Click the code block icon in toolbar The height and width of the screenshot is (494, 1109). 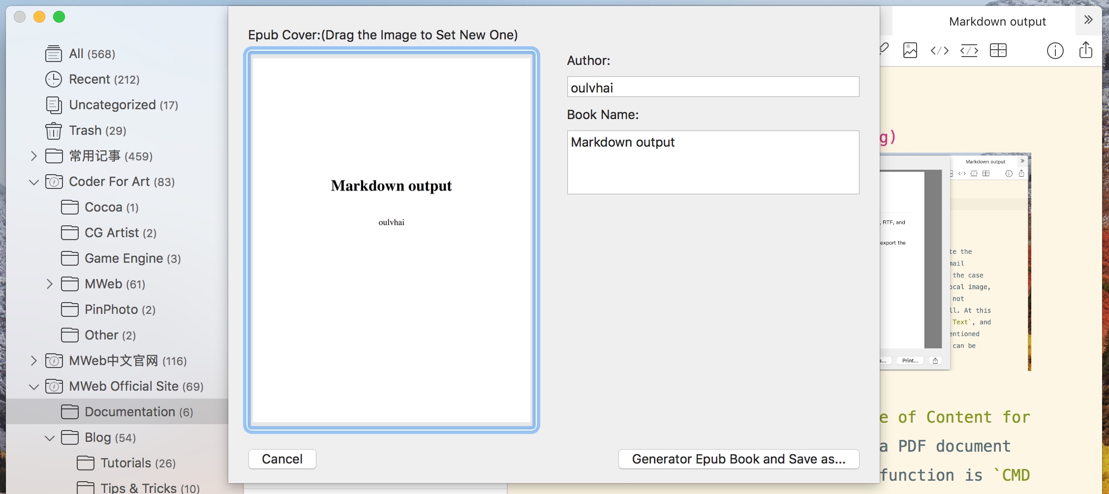click(969, 50)
